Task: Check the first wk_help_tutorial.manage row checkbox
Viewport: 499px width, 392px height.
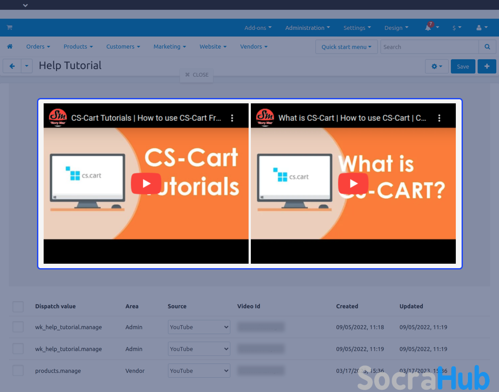Action: click(x=18, y=327)
